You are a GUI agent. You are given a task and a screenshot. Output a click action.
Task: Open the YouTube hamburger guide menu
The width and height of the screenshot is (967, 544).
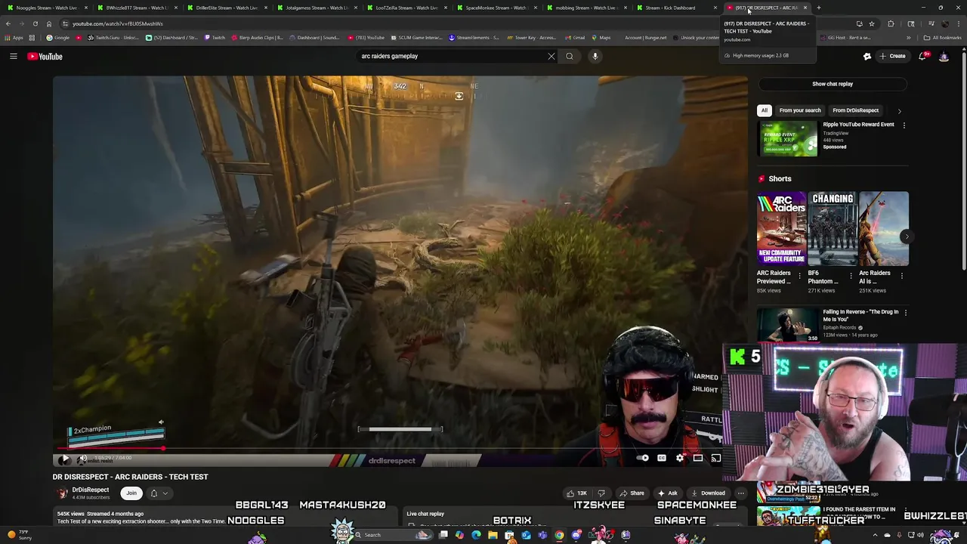(14, 56)
